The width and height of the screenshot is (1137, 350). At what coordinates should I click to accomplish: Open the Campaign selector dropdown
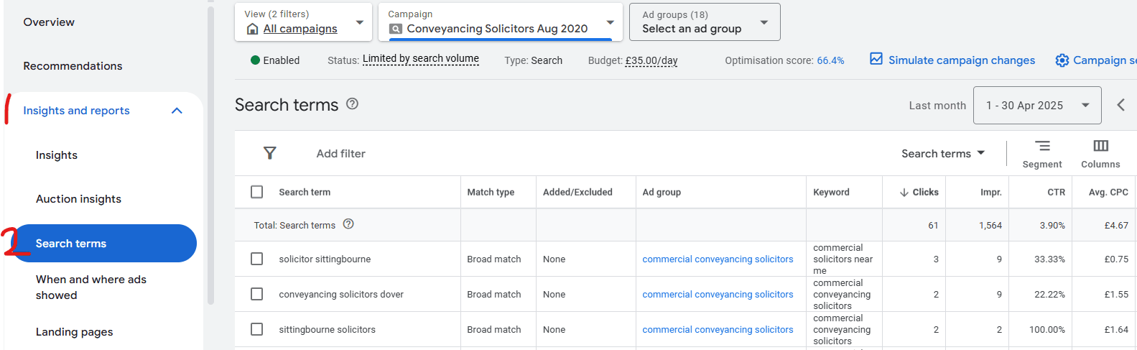click(501, 22)
